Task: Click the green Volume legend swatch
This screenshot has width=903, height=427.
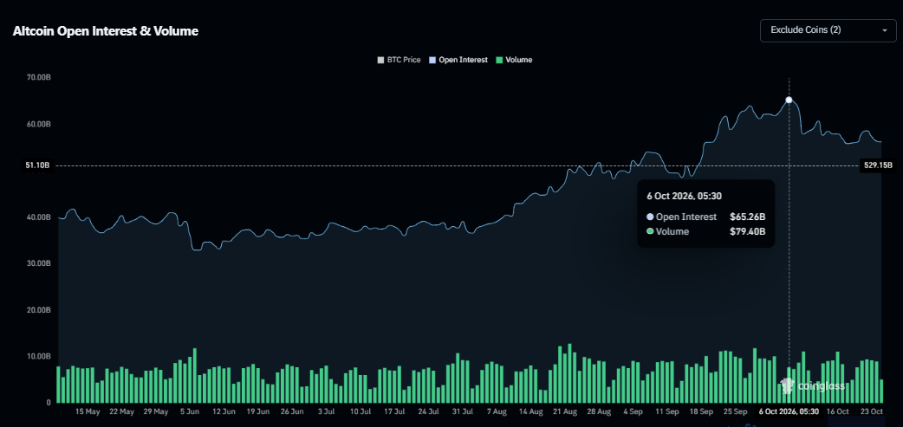Action: [x=500, y=60]
